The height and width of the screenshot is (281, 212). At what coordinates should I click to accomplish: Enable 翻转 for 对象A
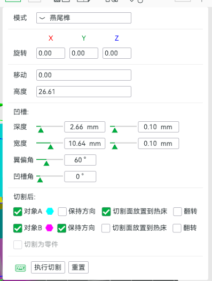click(177, 212)
